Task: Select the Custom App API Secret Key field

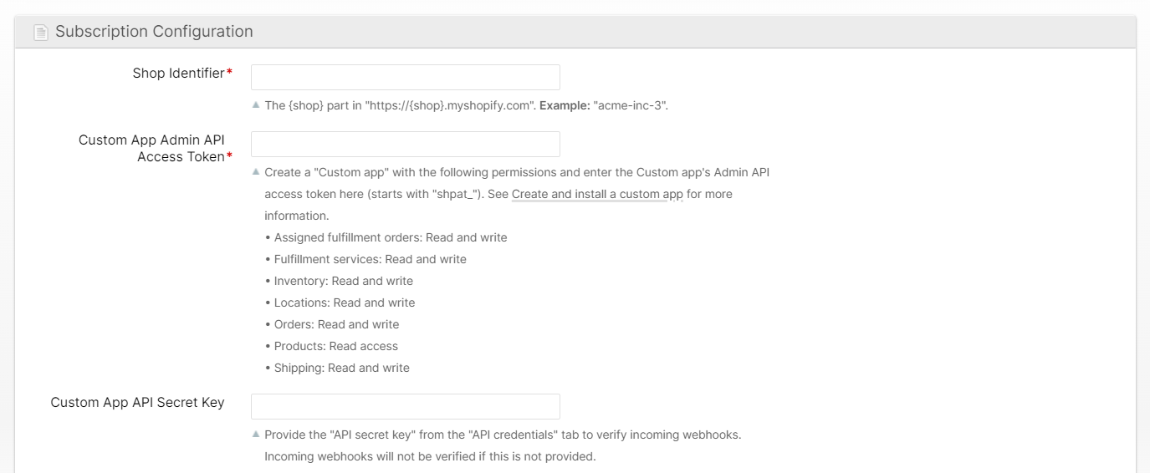Action: pyautogui.click(x=405, y=406)
